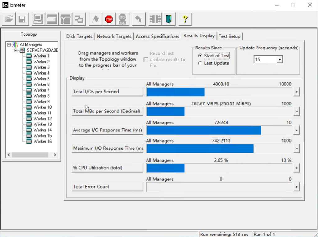Click the Total I/Os per Second button
The image size is (318, 237).
(x=107, y=92)
